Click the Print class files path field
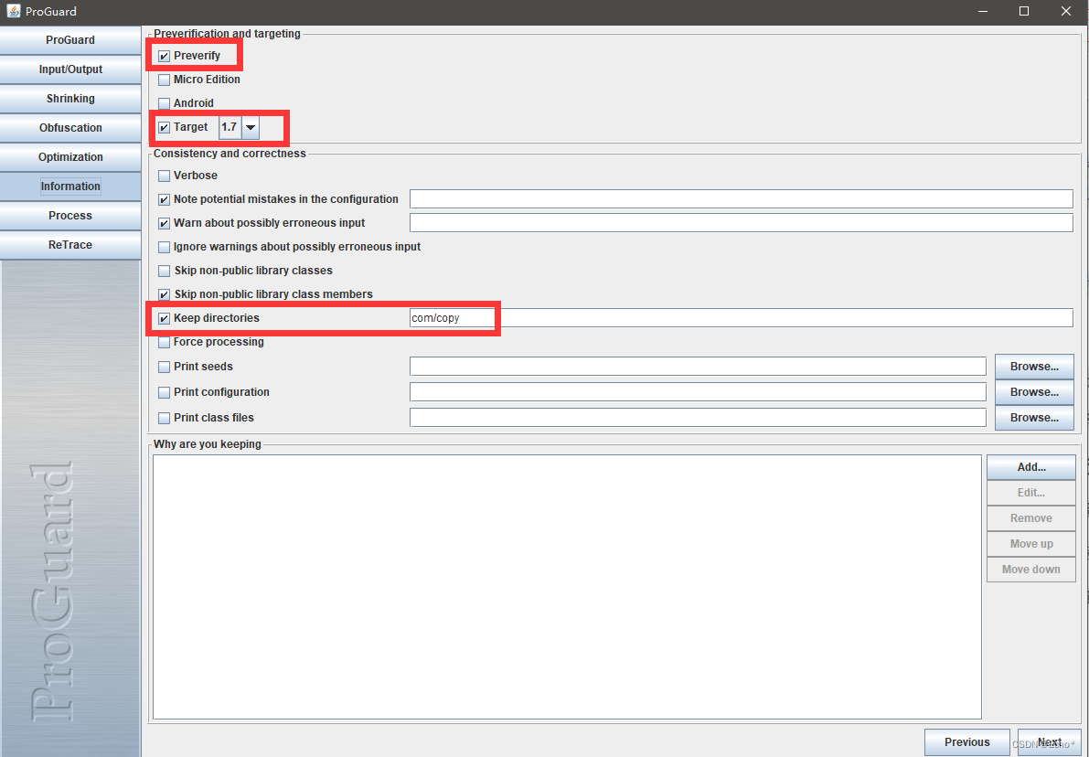This screenshot has width=1089, height=757. click(698, 418)
